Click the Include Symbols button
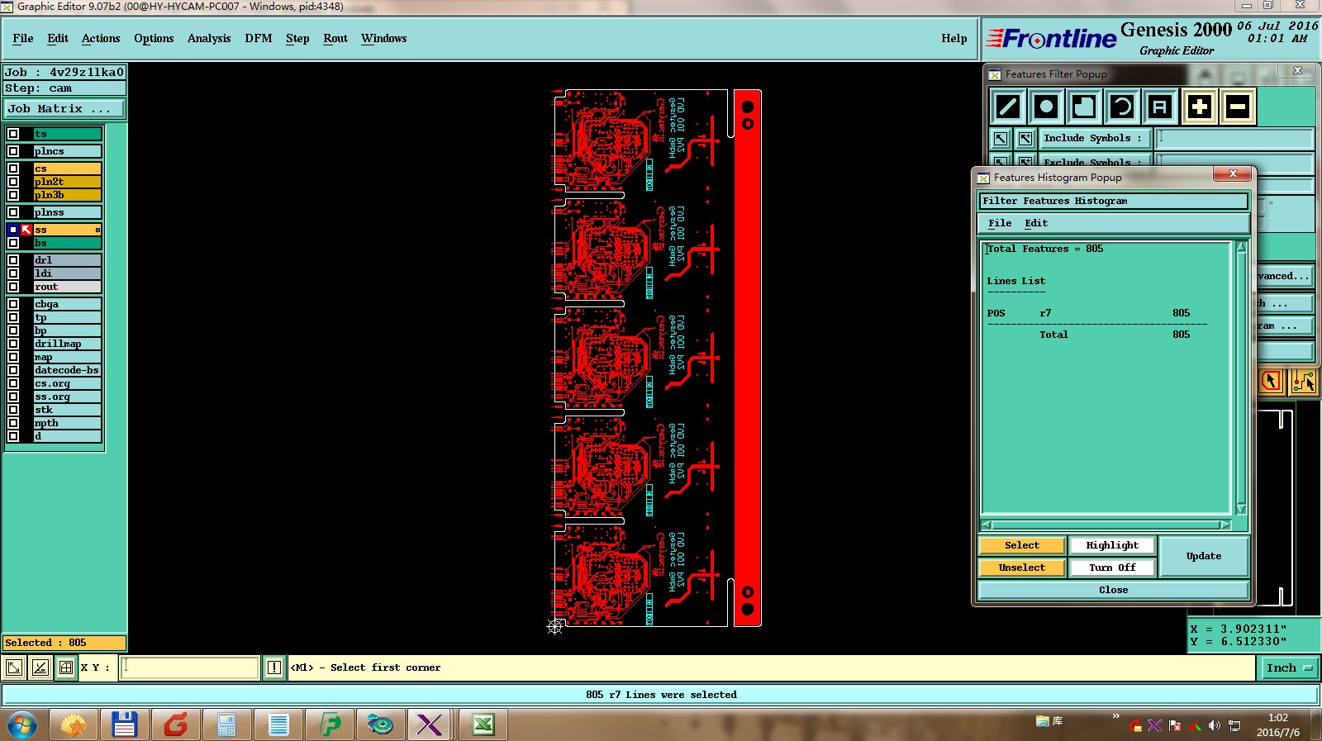This screenshot has width=1322, height=741. (1093, 139)
